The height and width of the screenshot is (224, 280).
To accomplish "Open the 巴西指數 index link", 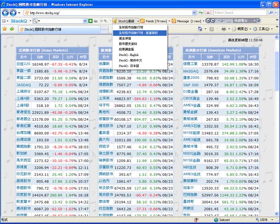I will click(190, 195).
